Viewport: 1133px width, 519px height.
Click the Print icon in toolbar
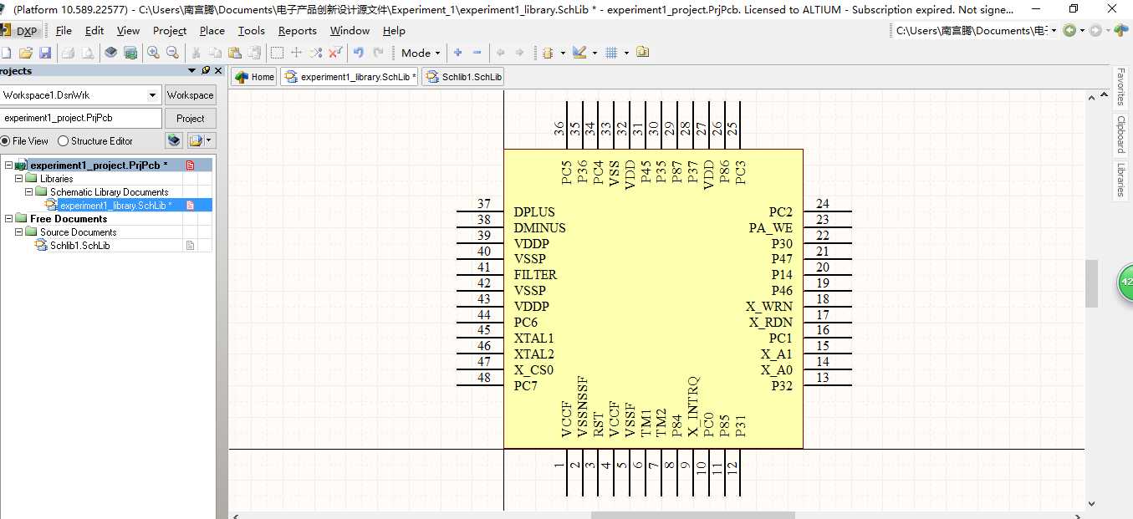point(69,53)
